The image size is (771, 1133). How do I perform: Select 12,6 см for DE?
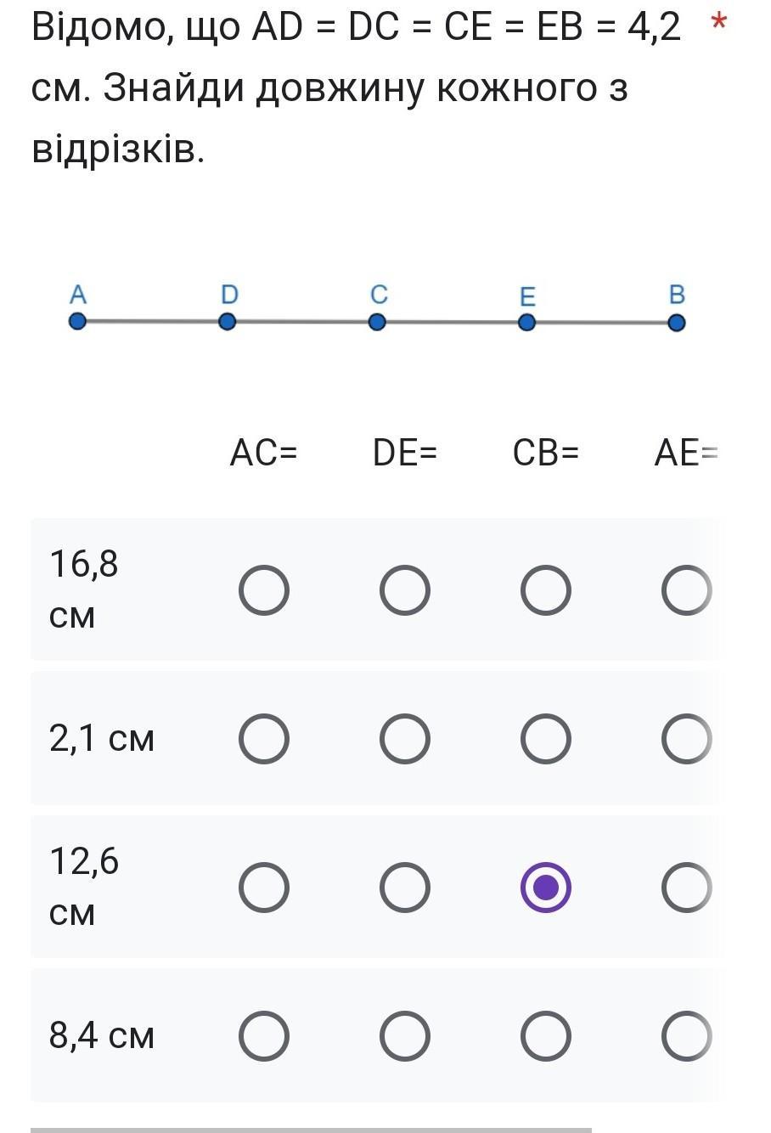[404, 888]
